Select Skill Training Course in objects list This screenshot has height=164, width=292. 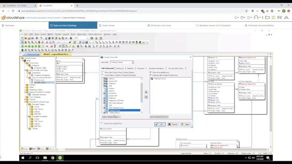116,108
